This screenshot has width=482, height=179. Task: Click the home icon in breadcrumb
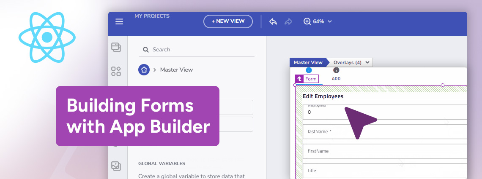click(x=144, y=70)
